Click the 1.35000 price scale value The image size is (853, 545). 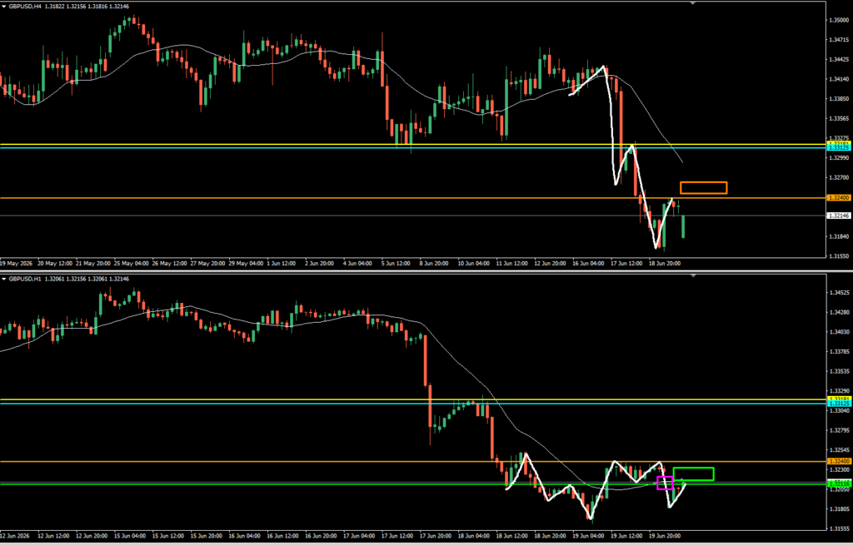tap(838, 20)
